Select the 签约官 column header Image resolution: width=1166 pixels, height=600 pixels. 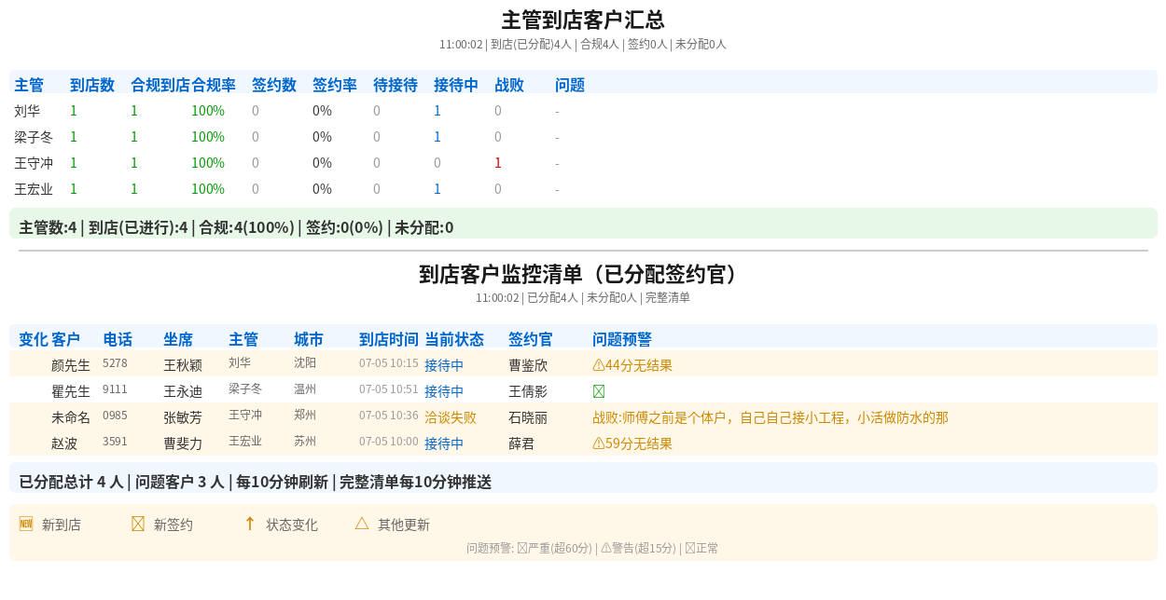tap(531, 339)
